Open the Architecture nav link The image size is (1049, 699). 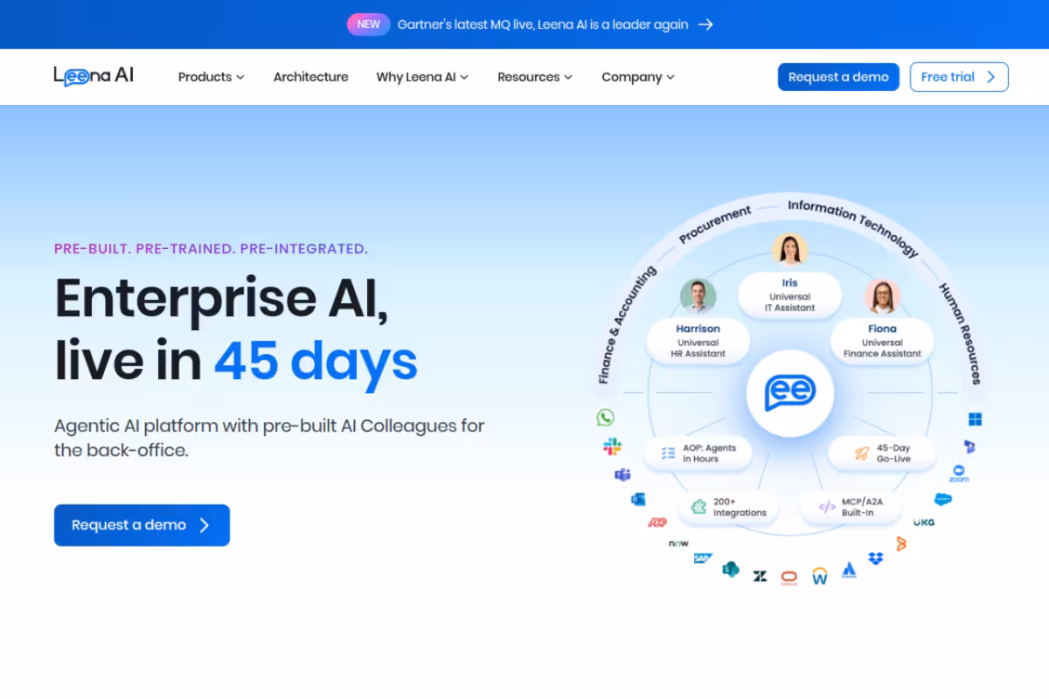click(x=310, y=77)
